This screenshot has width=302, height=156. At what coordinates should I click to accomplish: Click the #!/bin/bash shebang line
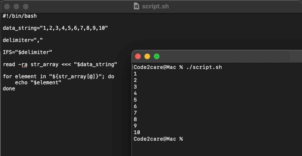click(20, 16)
